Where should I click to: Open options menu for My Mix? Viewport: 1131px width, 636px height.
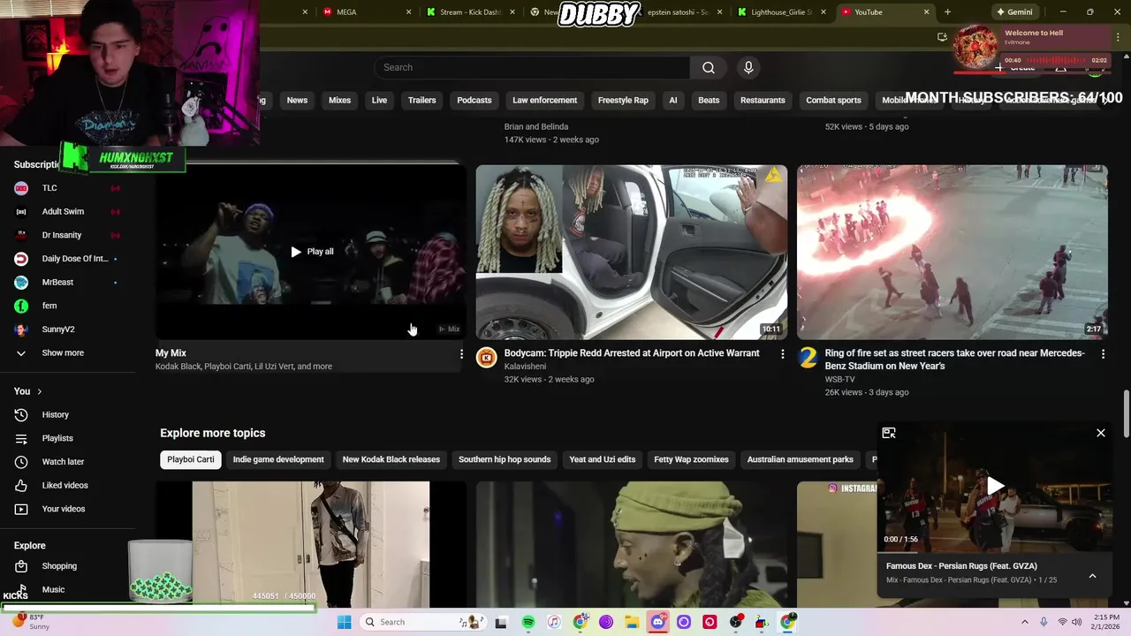click(460, 354)
